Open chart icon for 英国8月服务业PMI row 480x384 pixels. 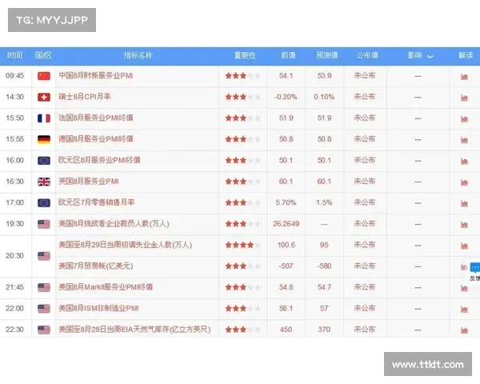tap(464, 182)
